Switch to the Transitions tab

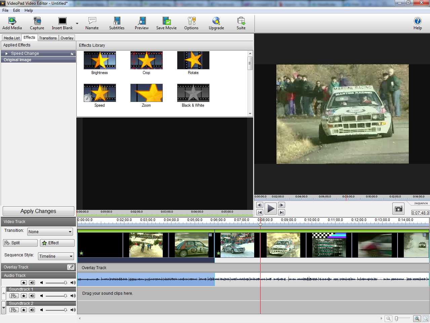point(48,38)
